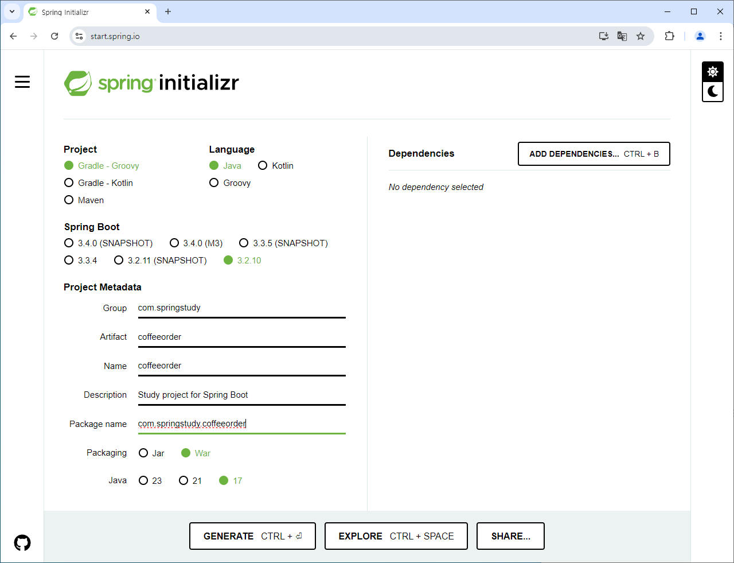
Task: Click the SHARE... button
Action: [x=510, y=536]
